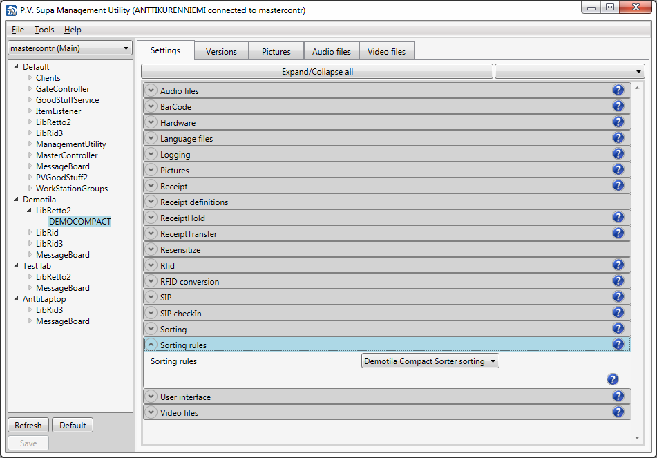Select MasterController in the tree
Viewport: 657px width, 458px height.
pos(66,155)
